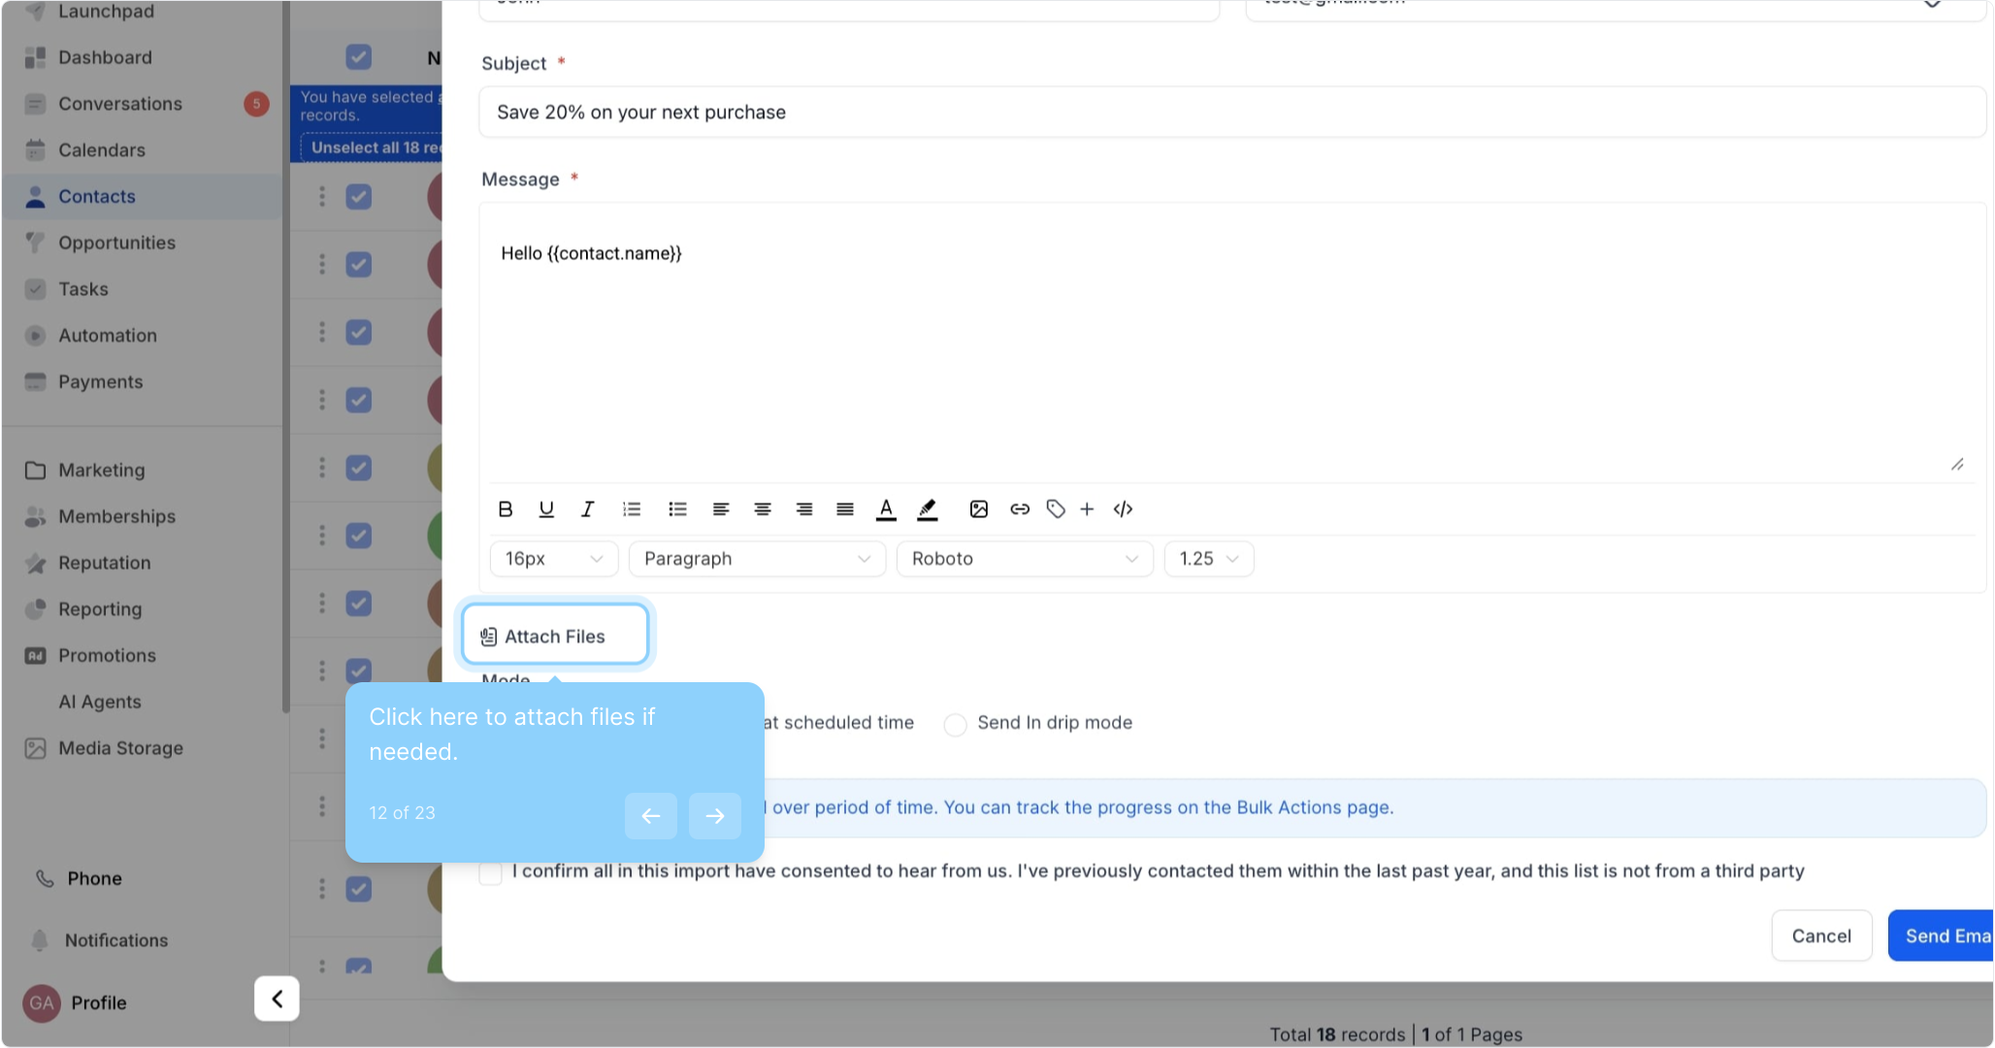Insert an image into the message
The width and height of the screenshot is (1995, 1048).
point(978,509)
